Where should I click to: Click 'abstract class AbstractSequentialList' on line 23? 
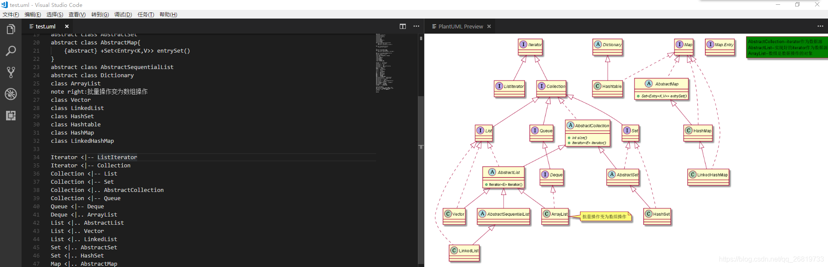click(112, 67)
